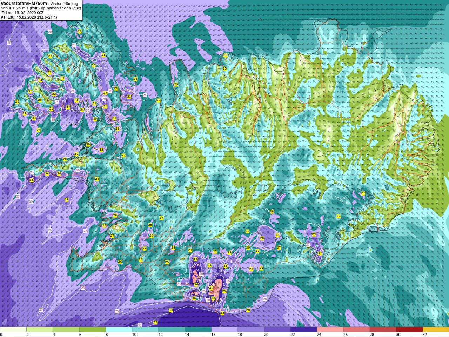449x337 pixels.
Task: Click the legend scale value 6
Action: click(81, 335)
